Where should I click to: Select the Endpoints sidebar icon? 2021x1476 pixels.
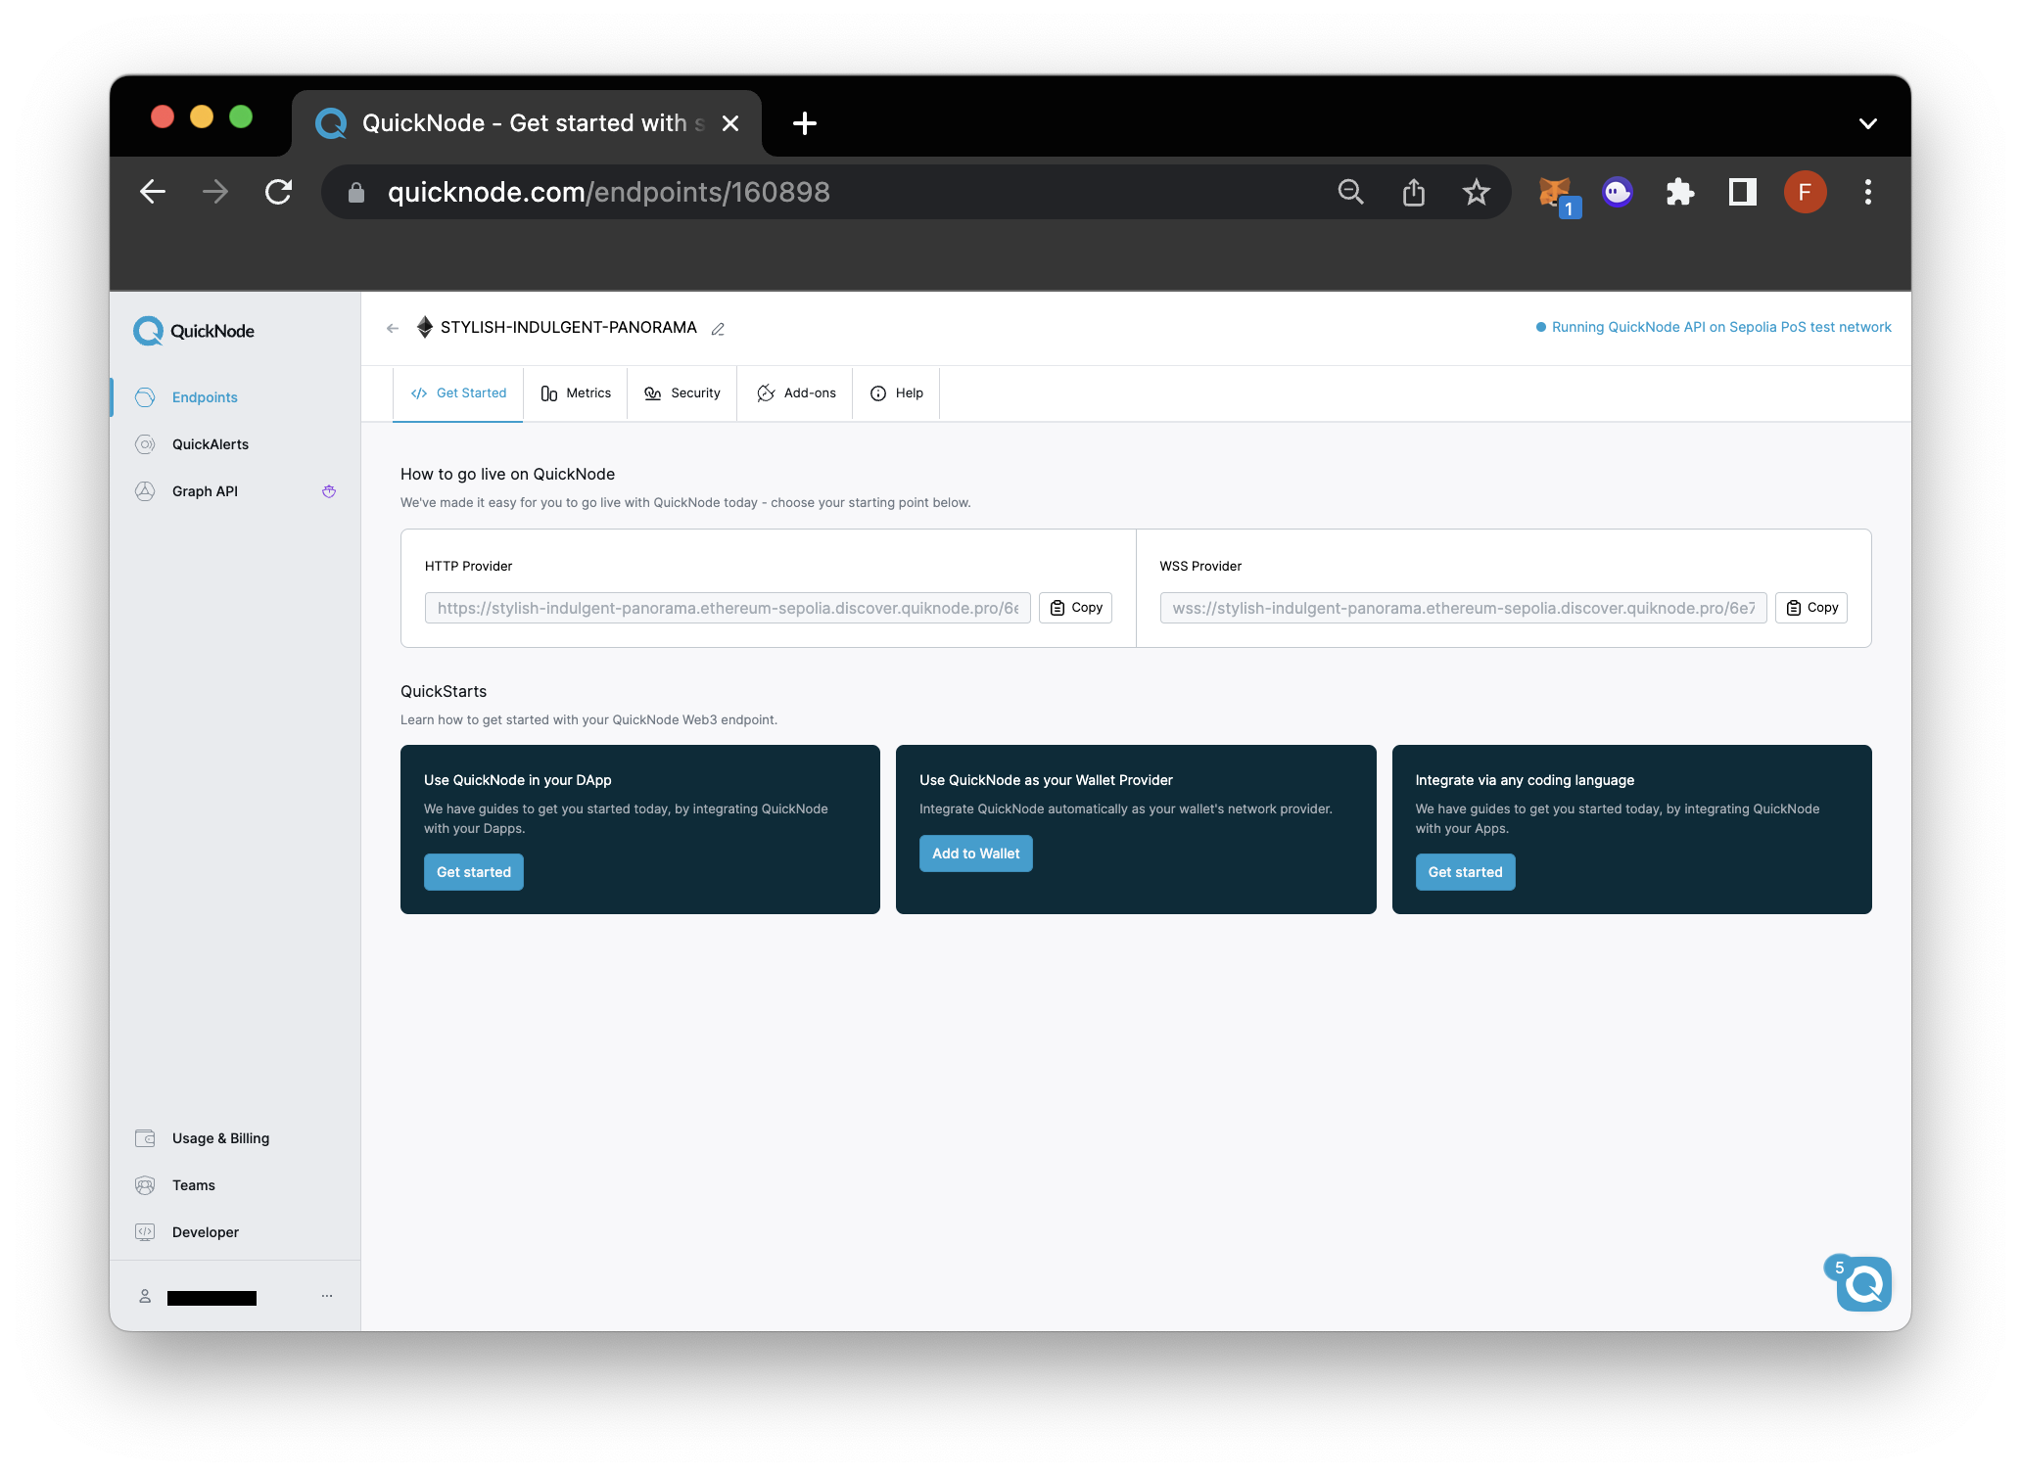(146, 396)
